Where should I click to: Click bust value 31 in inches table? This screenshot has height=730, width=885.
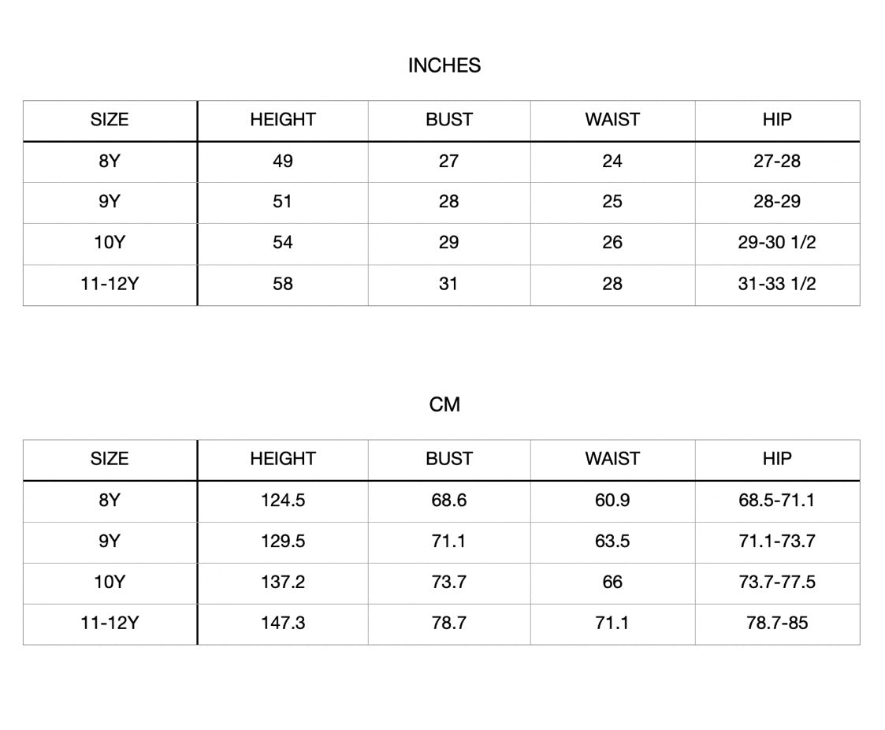tap(448, 284)
